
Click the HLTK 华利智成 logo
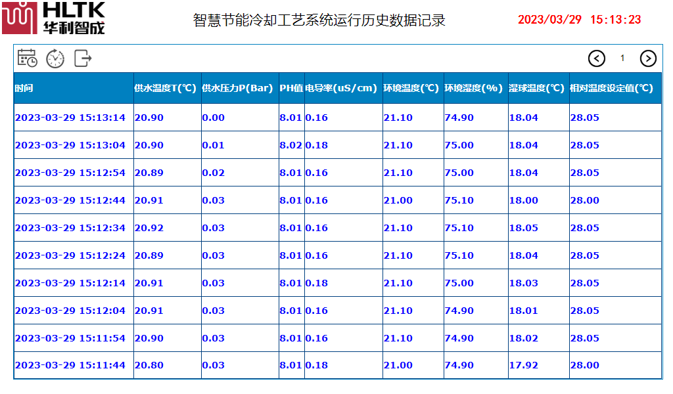click(x=54, y=18)
